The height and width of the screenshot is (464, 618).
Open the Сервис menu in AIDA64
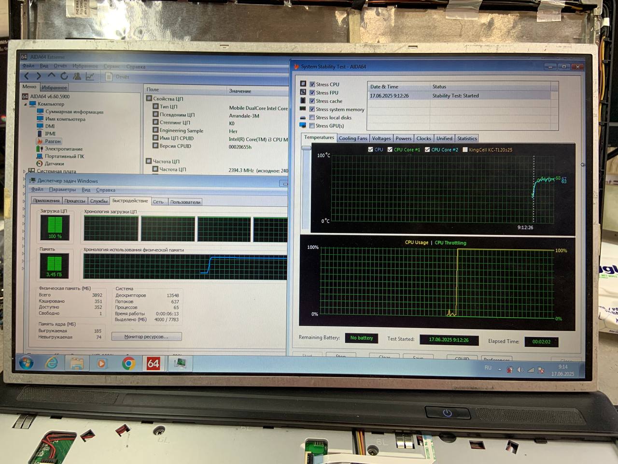(x=112, y=66)
